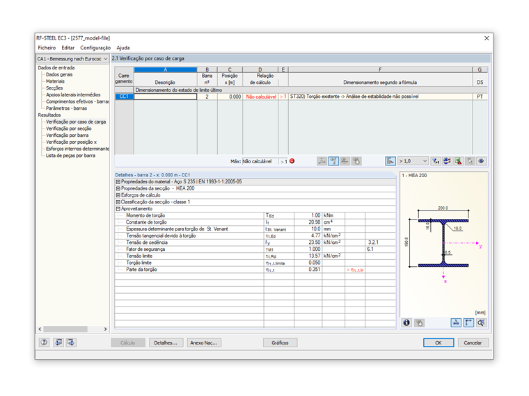
Task: Select 'Verificação por barra' tree item
Action: (67, 135)
